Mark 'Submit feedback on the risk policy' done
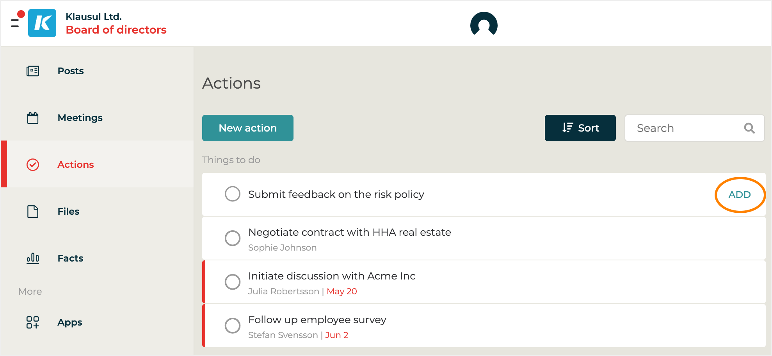The image size is (772, 356). tap(233, 194)
